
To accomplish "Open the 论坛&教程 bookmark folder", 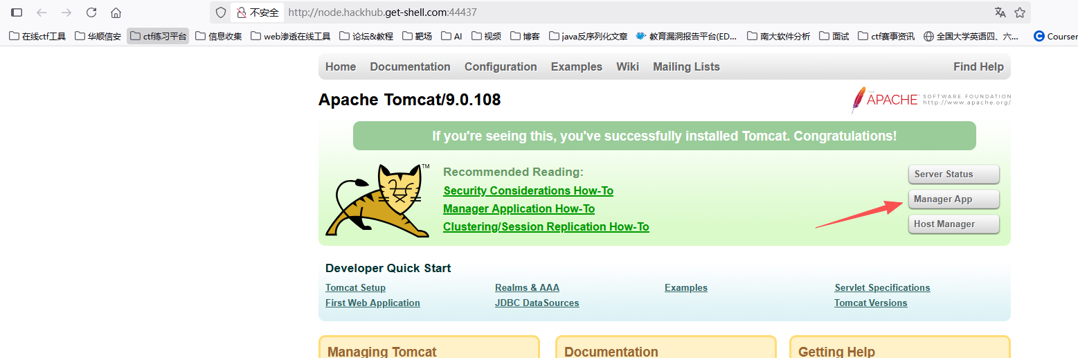I will pos(366,36).
